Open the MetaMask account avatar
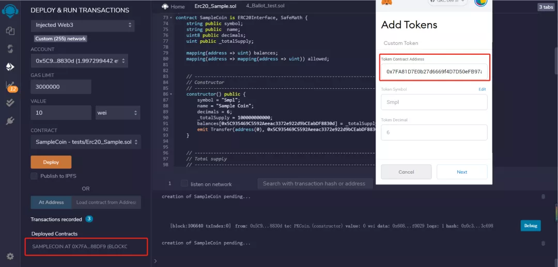Screen dimensions: 558x267 pyautogui.click(x=481, y=2)
